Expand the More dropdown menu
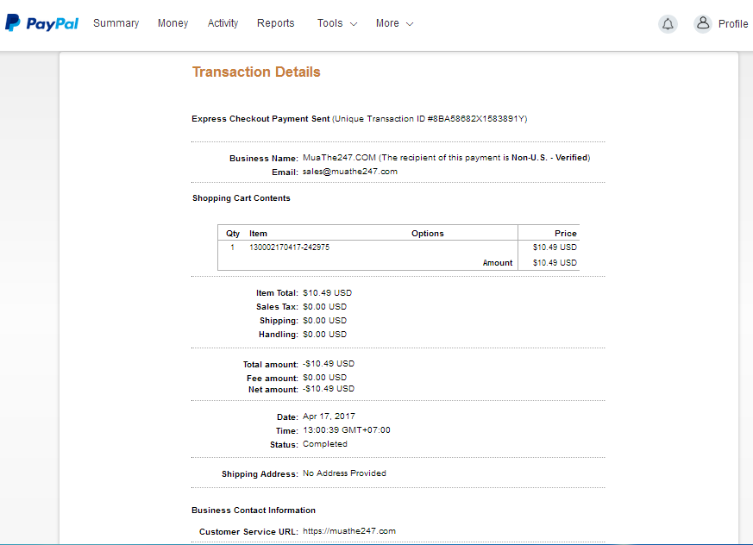The image size is (753, 545). coord(394,23)
